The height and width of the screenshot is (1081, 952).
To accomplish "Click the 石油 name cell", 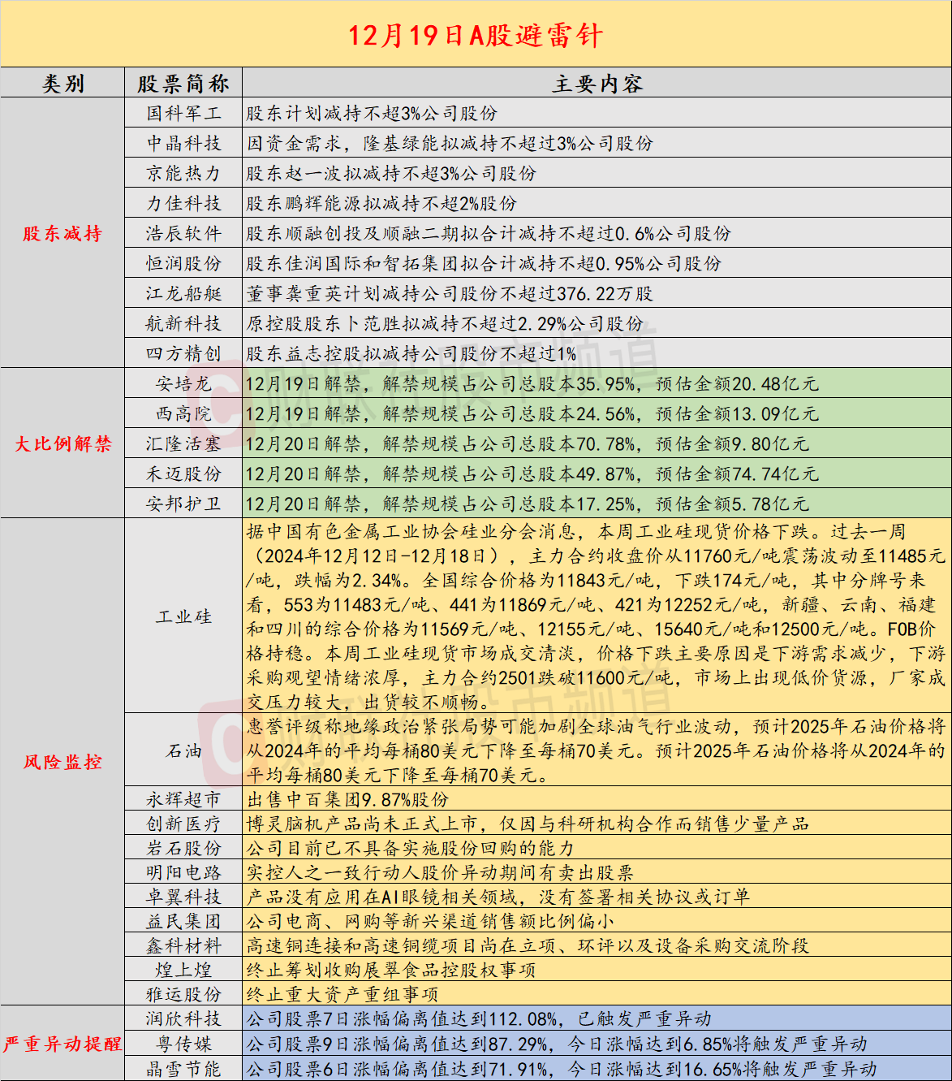I will [183, 750].
